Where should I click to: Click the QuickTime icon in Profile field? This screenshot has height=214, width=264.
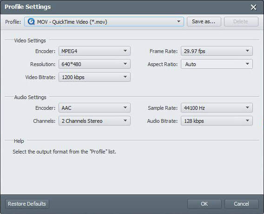tap(31, 21)
